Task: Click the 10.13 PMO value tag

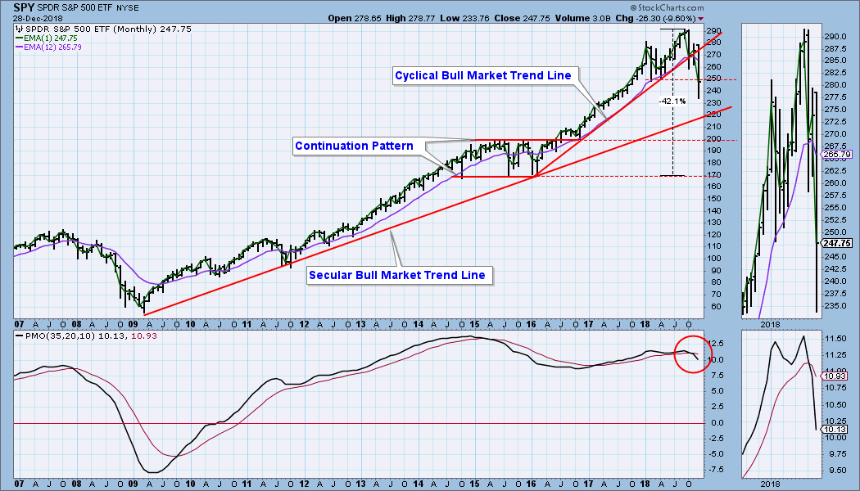Action: [x=835, y=429]
